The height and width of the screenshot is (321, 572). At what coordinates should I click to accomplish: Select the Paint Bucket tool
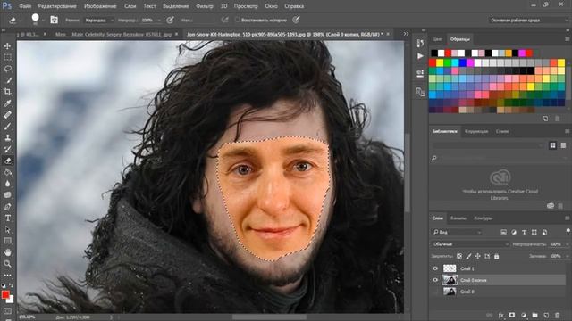8,172
